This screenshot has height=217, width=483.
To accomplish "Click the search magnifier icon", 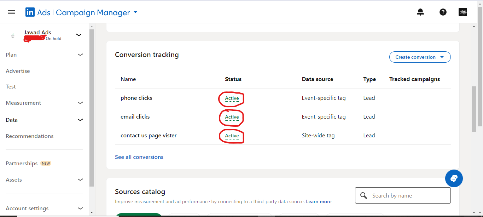I will pyautogui.click(x=363, y=196).
